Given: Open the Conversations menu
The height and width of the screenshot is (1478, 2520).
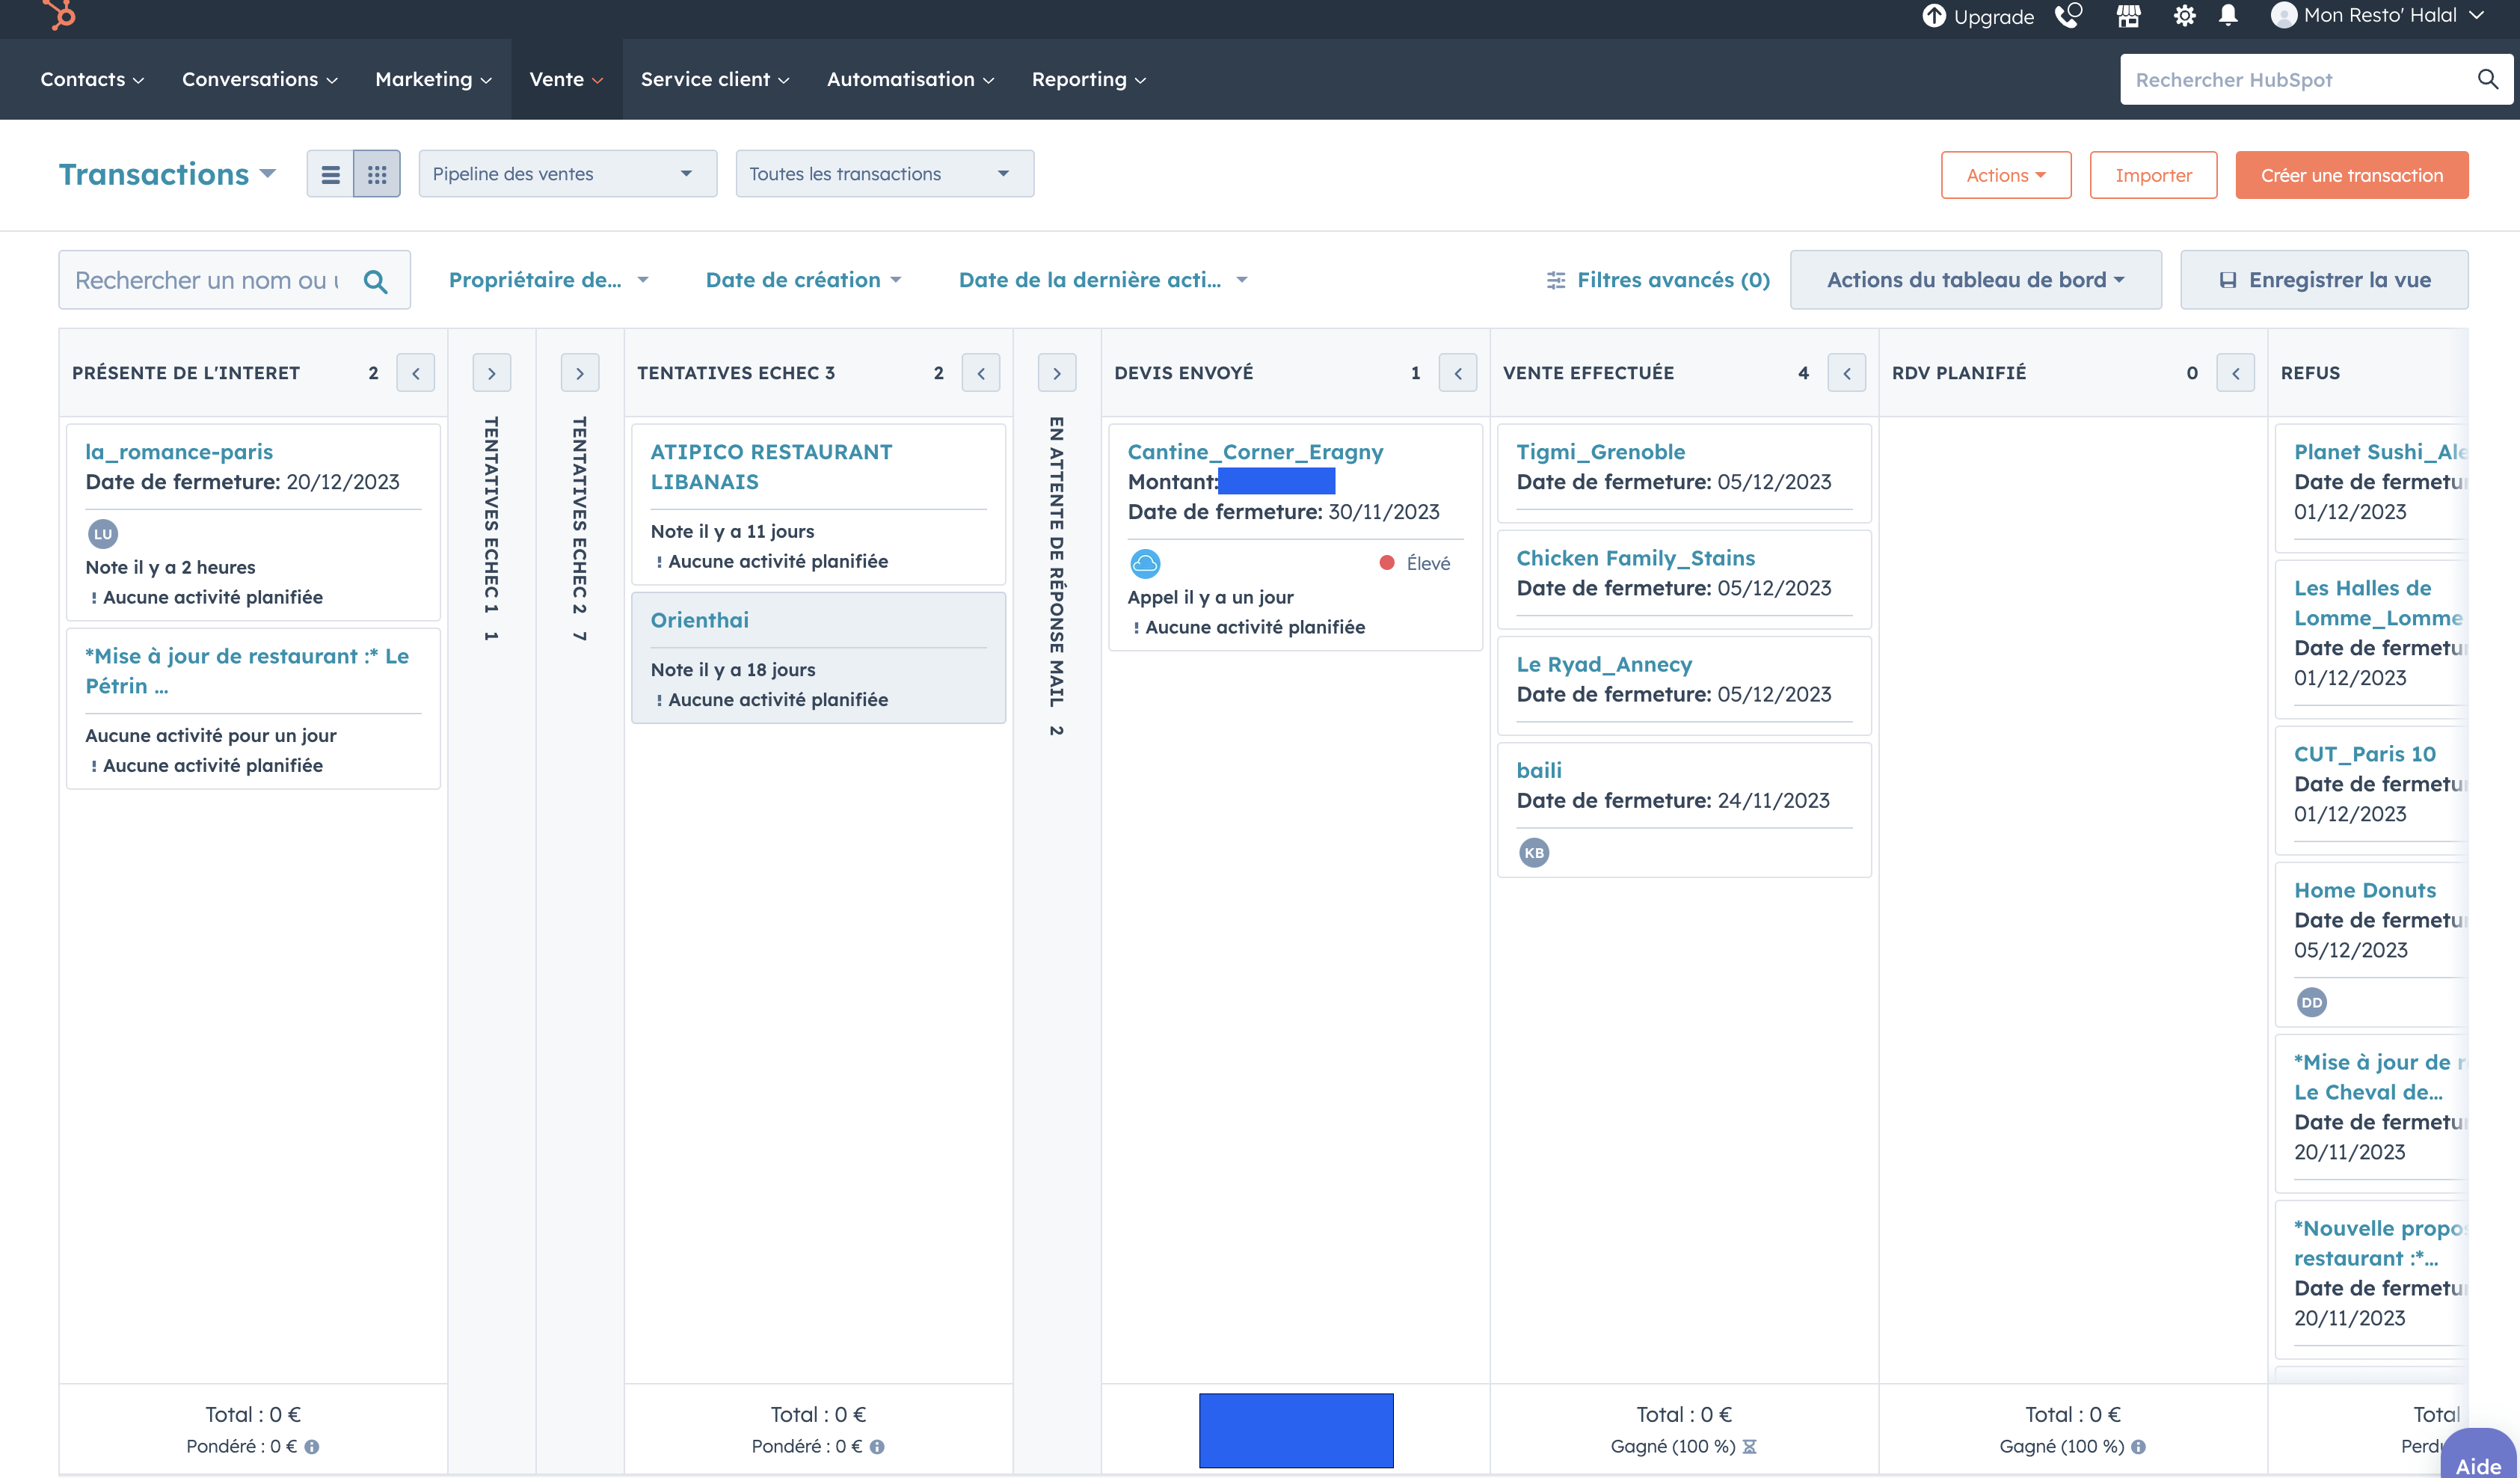Looking at the screenshot, I should coord(259,79).
